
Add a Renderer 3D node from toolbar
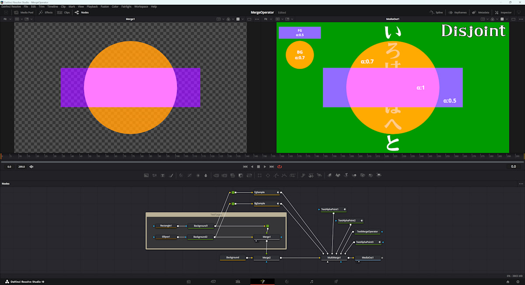click(378, 175)
